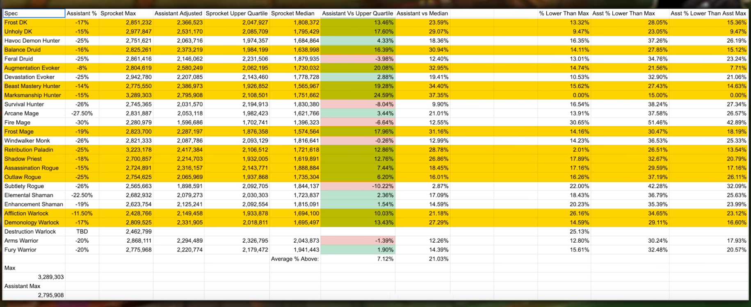The image size is (751, 307).
Task: Click the 51.46% Fire Mage cell
Action: [630, 123]
